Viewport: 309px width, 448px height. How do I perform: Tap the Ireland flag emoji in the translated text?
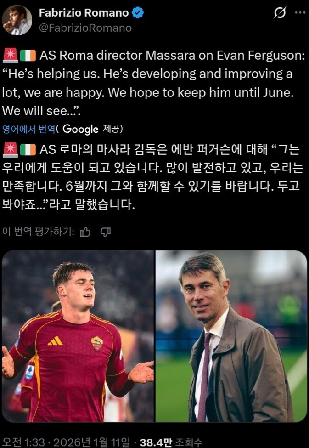click(x=28, y=150)
